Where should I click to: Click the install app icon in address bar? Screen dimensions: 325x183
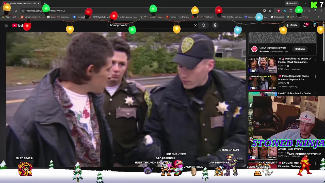[265, 11]
